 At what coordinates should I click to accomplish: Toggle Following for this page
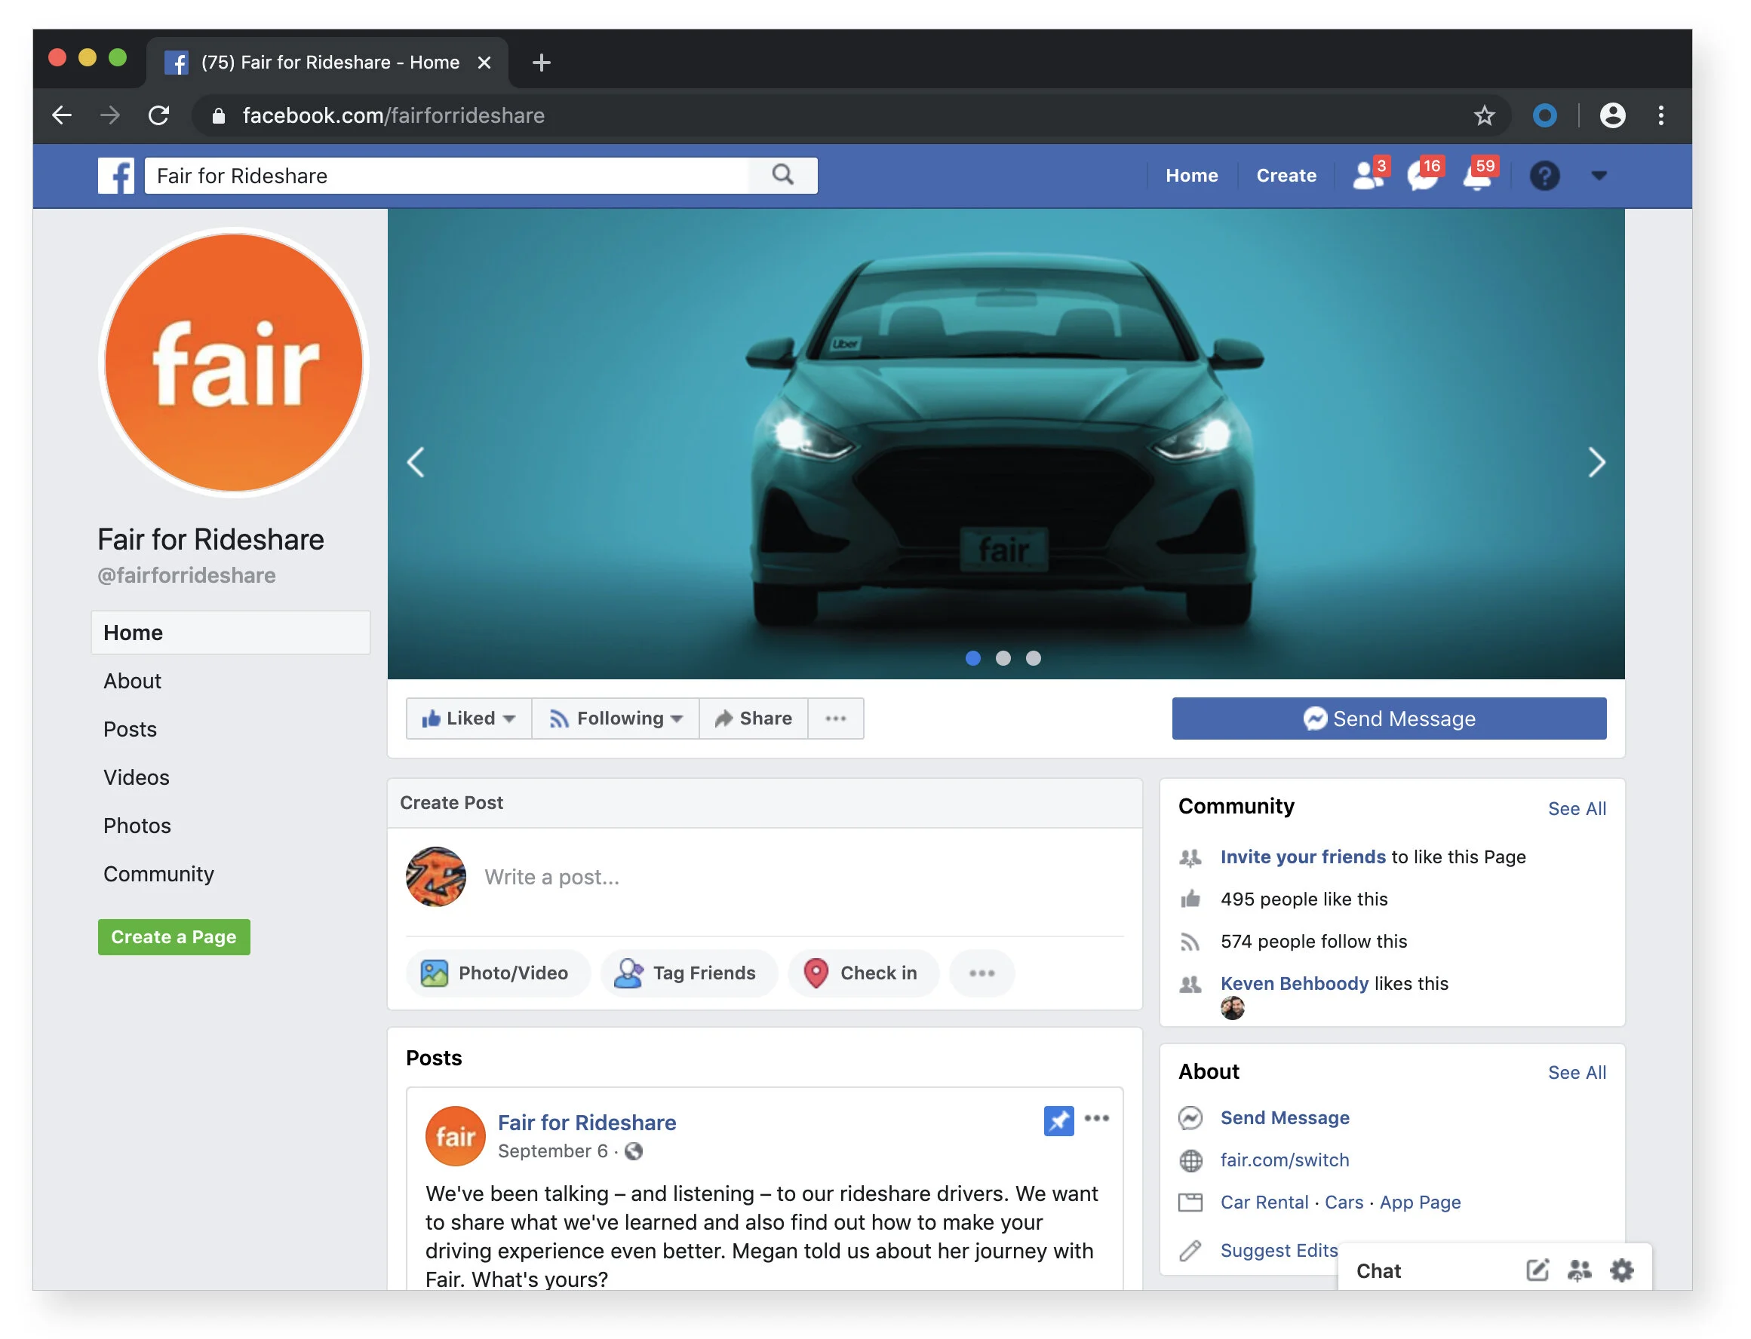pos(615,718)
